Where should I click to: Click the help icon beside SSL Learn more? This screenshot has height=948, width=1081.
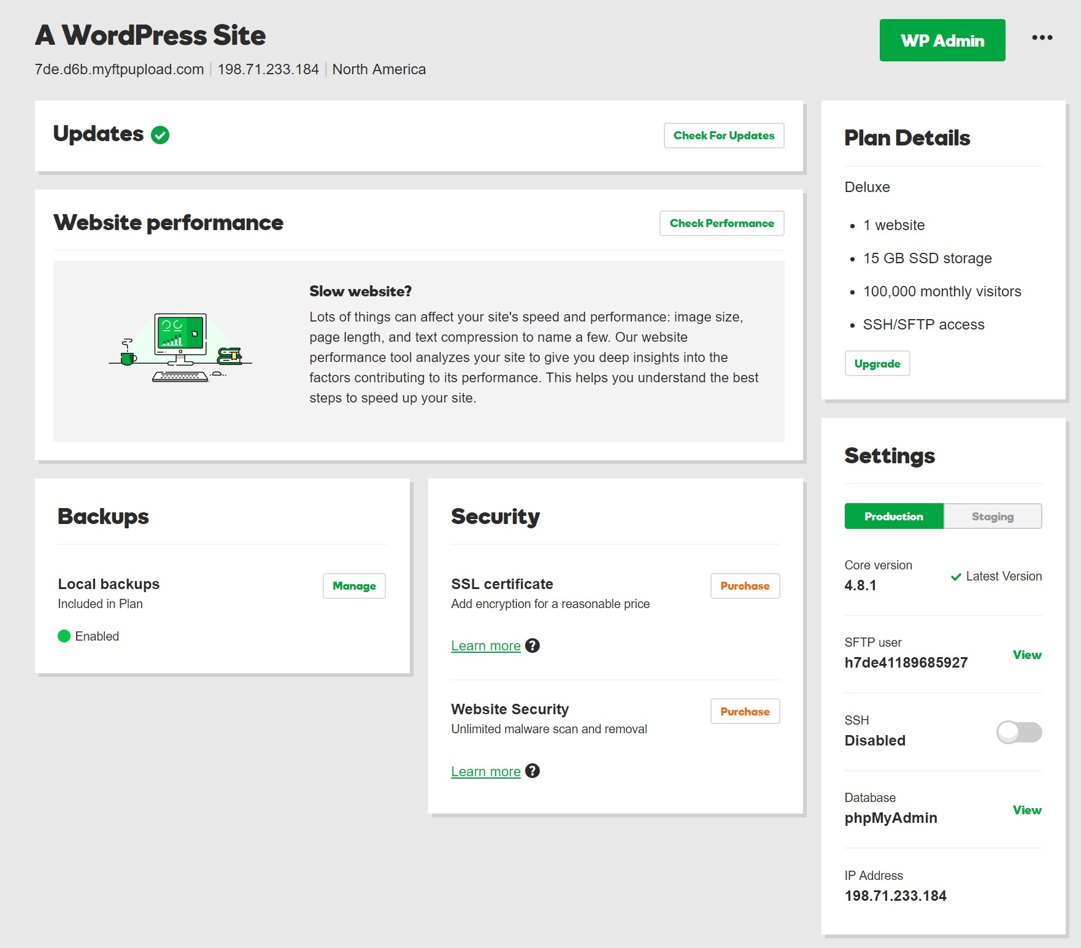(533, 645)
